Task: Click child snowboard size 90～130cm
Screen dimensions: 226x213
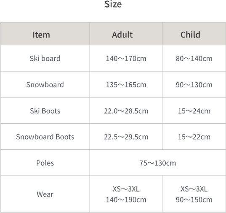Action: click(x=194, y=85)
